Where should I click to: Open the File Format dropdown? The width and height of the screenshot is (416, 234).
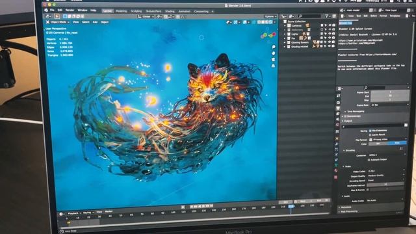(x=388, y=139)
